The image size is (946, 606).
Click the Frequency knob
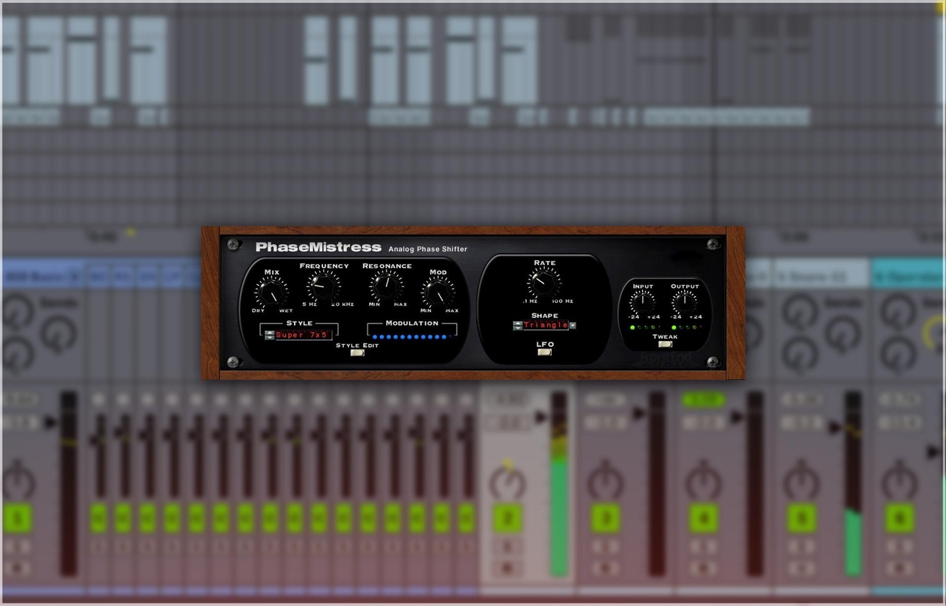click(324, 286)
